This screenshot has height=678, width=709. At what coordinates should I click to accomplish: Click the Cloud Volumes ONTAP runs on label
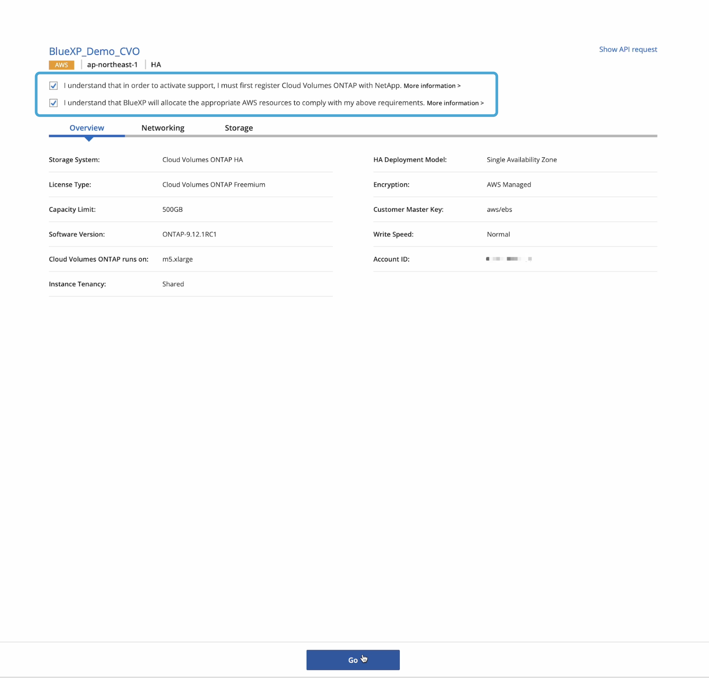coord(98,259)
